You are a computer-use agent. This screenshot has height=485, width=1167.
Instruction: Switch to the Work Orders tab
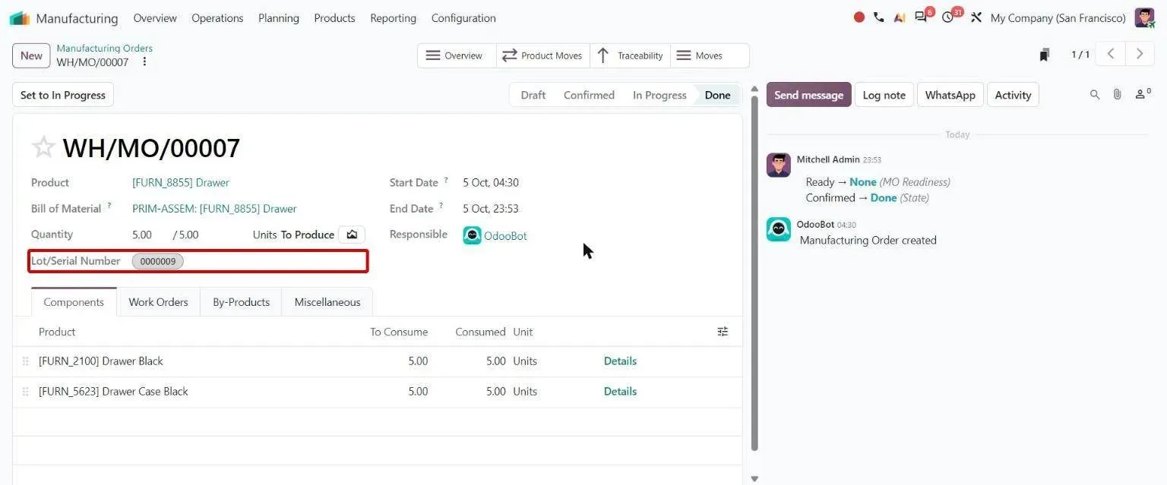[x=158, y=302]
